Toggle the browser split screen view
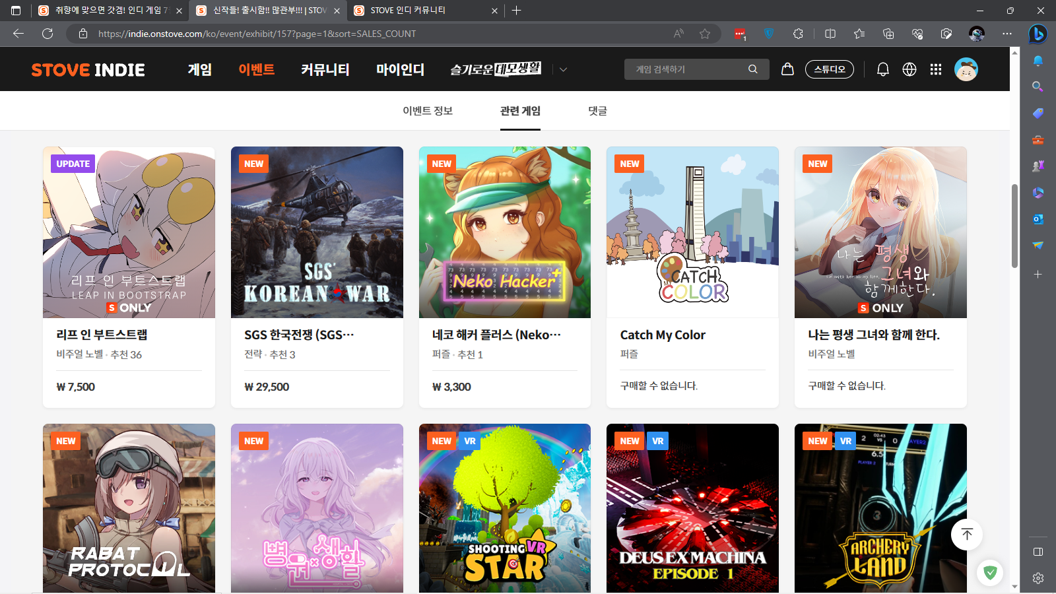This screenshot has height=594, width=1056. [830, 34]
